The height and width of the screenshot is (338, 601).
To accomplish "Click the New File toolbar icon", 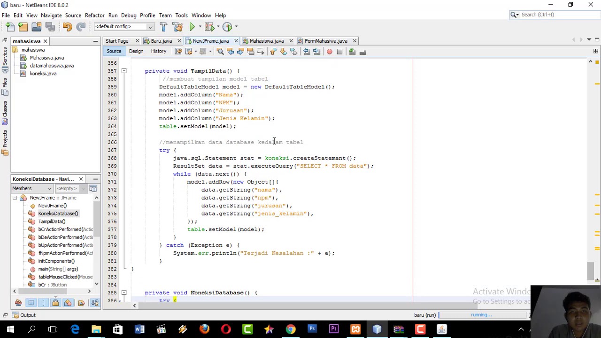I will [x=10, y=27].
